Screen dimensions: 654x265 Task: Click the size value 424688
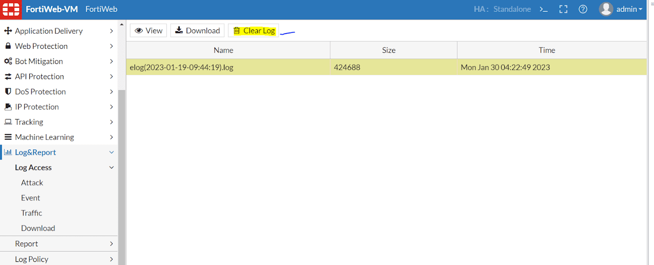[347, 67]
